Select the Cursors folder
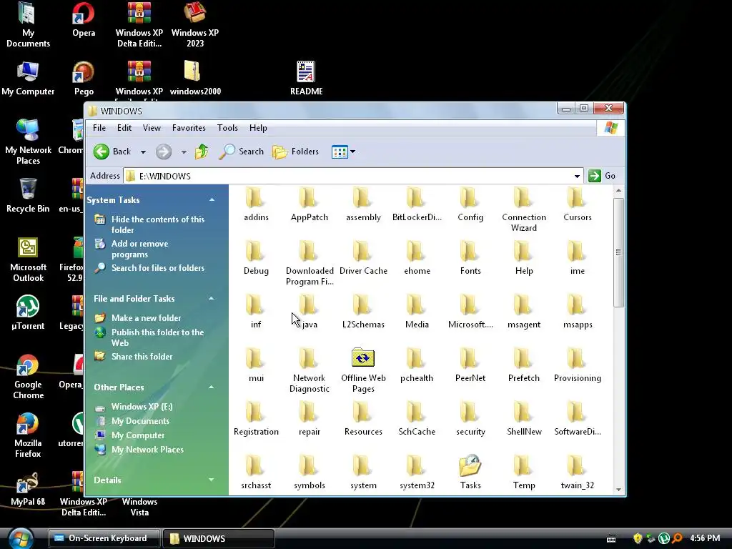This screenshot has height=549, width=732. pos(578,204)
